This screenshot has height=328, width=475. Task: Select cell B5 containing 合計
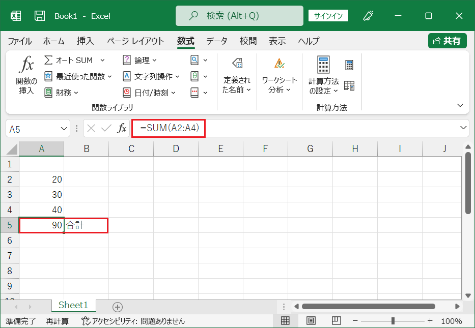pos(86,225)
